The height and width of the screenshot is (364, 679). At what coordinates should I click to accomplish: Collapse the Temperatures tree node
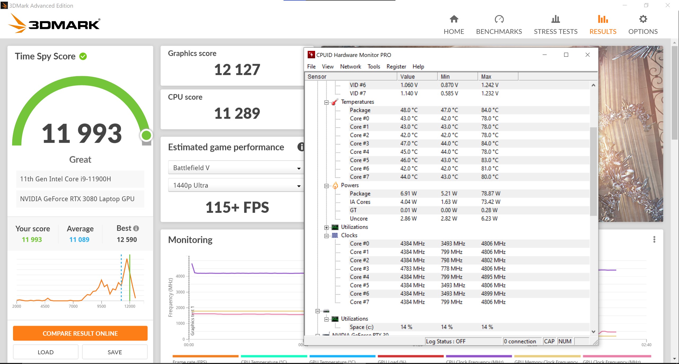327,102
